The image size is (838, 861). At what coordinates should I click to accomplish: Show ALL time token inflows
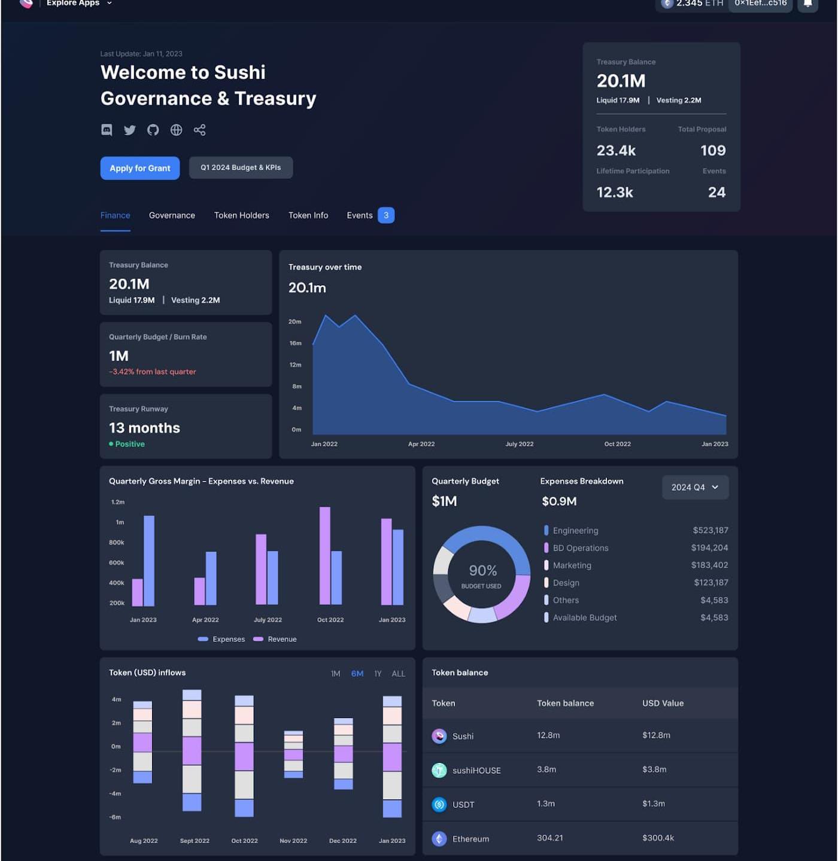coord(398,674)
